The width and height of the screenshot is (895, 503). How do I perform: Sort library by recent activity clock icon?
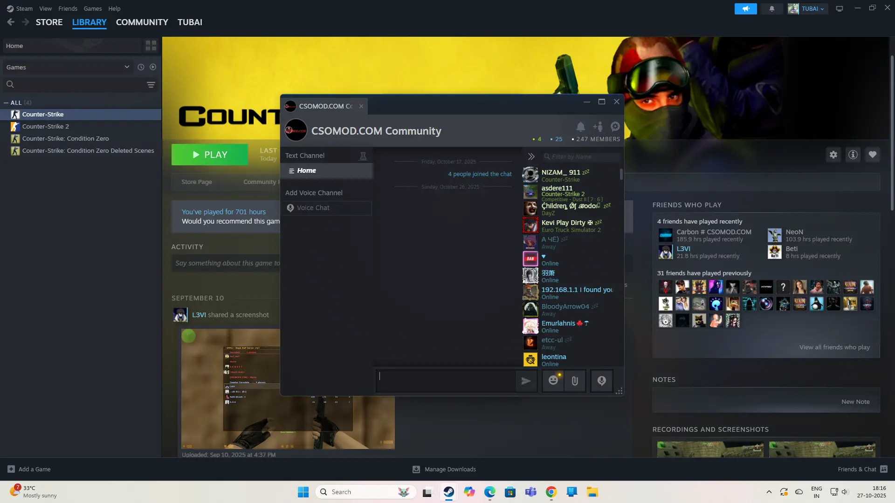click(x=141, y=67)
